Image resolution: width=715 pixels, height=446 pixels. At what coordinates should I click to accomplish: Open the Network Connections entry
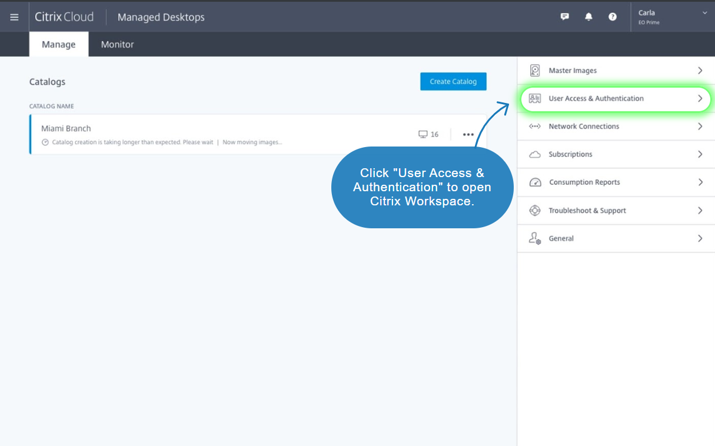616,127
